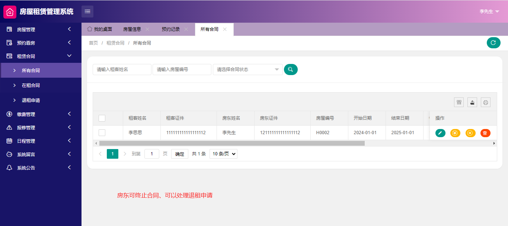The width and height of the screenshot is (508, 226).
Task: Select 在租合同 in the sidebar
Action: (x=41, y=85)
